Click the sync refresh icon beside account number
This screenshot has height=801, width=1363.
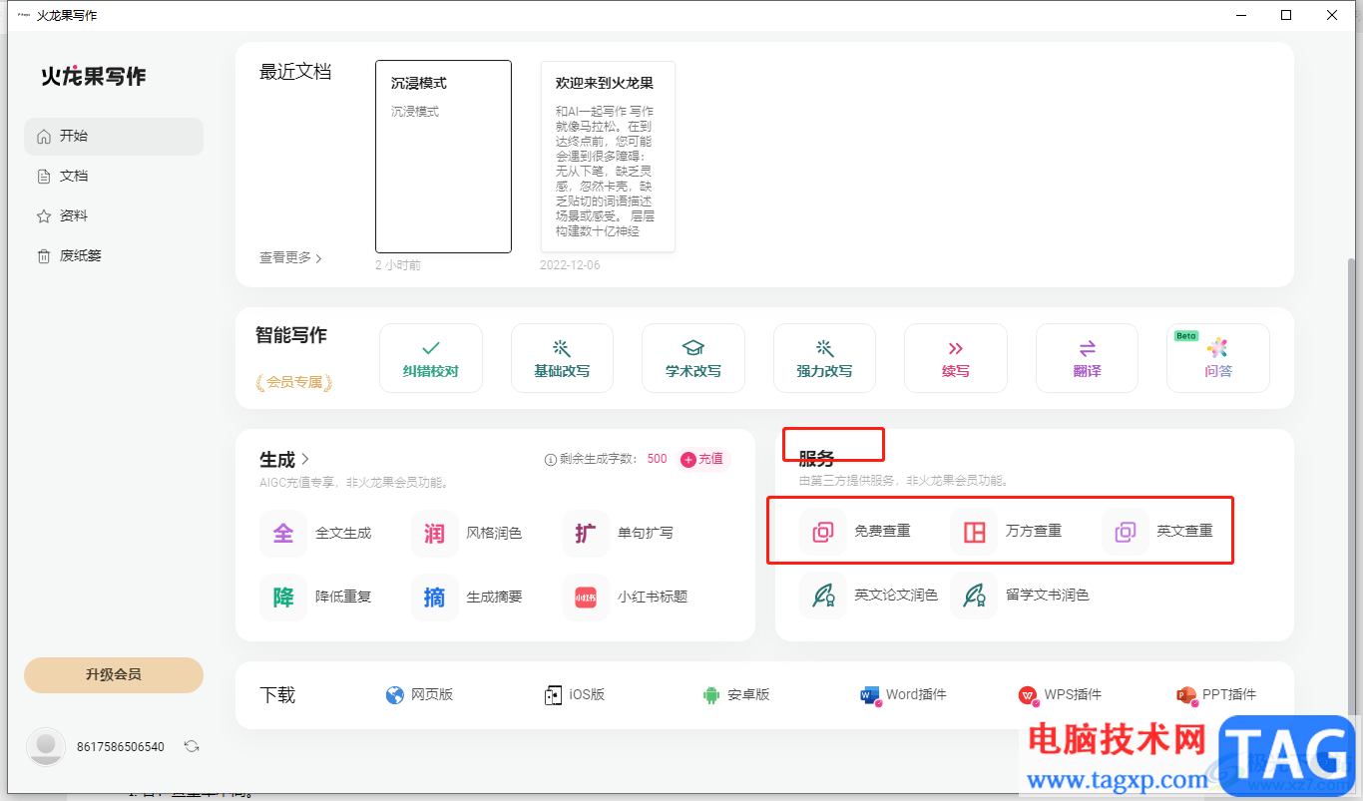[192, 746]
